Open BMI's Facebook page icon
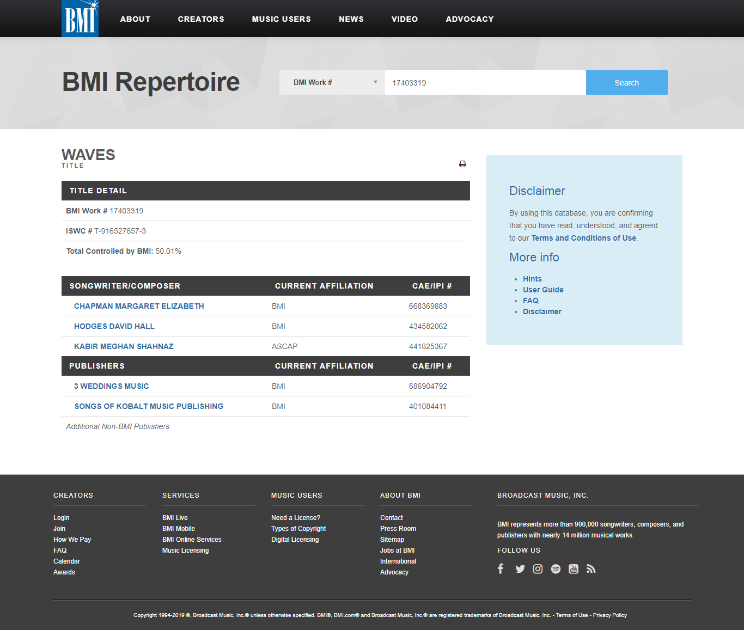The width and height of the screenshot is (744, 630). coord(501,569)
